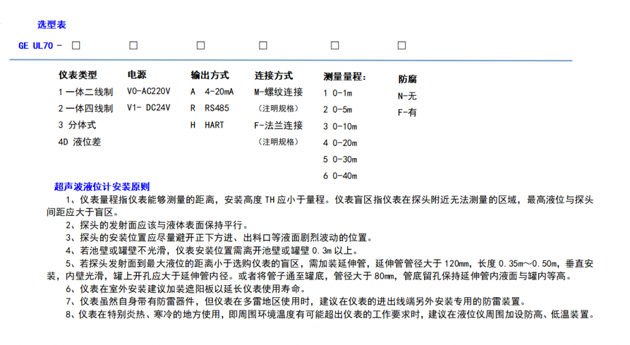The image size is (630, 345).
Task: Check the box above 测量量程 column
Action: (x=335, y=45)
